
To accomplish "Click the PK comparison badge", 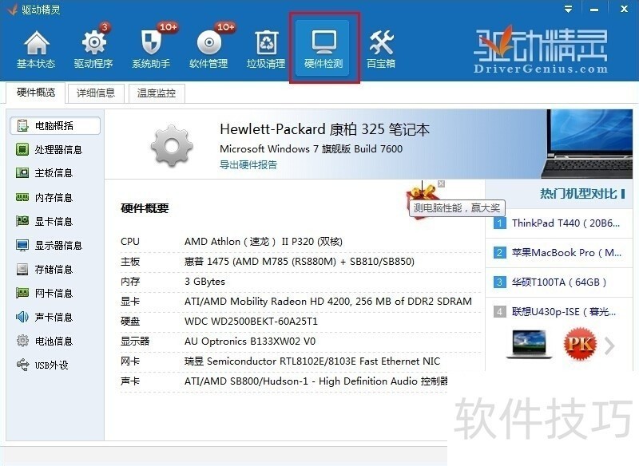I will pos(580,345).
